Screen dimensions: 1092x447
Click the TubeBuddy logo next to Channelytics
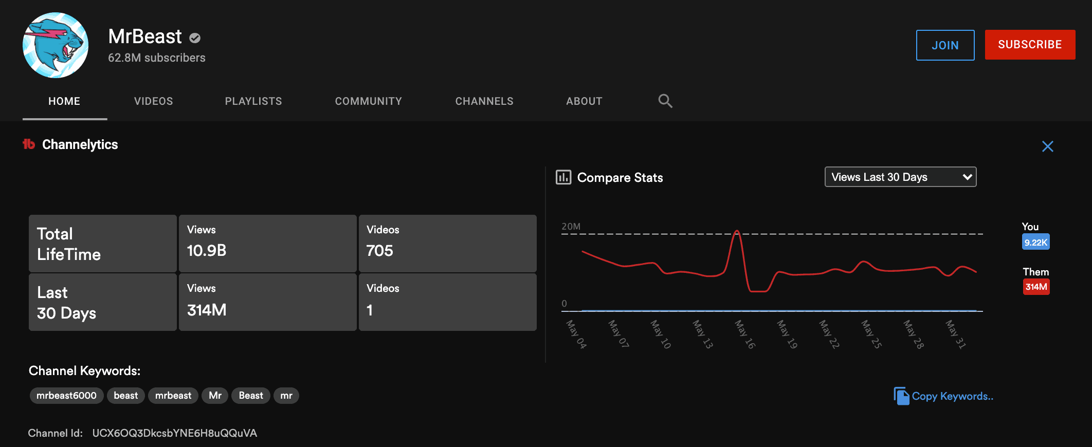click(29, 144)
